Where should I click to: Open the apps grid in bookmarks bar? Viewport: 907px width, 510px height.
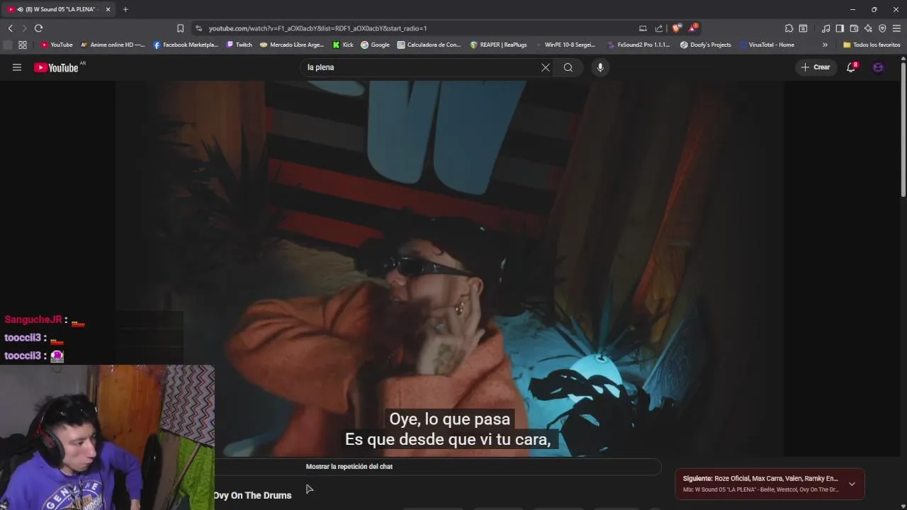[x=23, y=45]
